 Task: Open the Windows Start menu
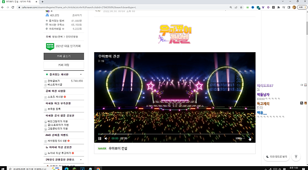pos(3,168)
